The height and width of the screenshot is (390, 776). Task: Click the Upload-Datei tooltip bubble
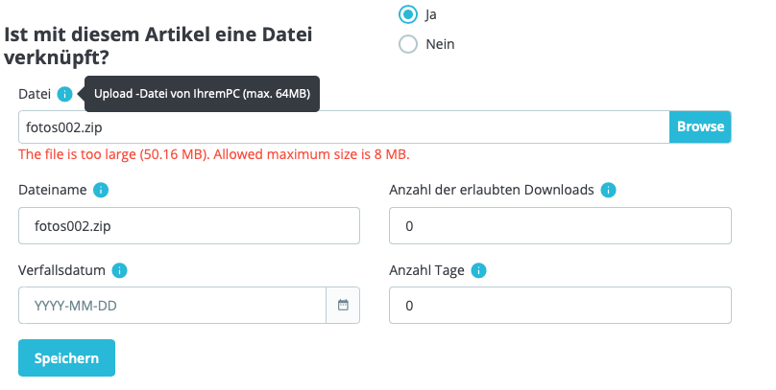[202, 94]
